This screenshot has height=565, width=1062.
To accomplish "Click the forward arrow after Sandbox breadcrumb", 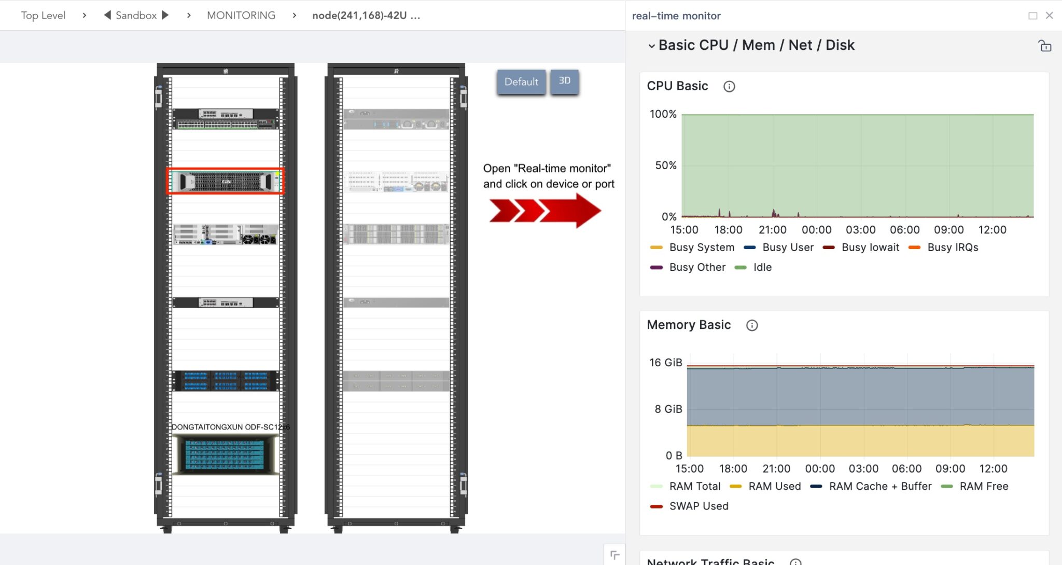I will click(x=166, y=15).
